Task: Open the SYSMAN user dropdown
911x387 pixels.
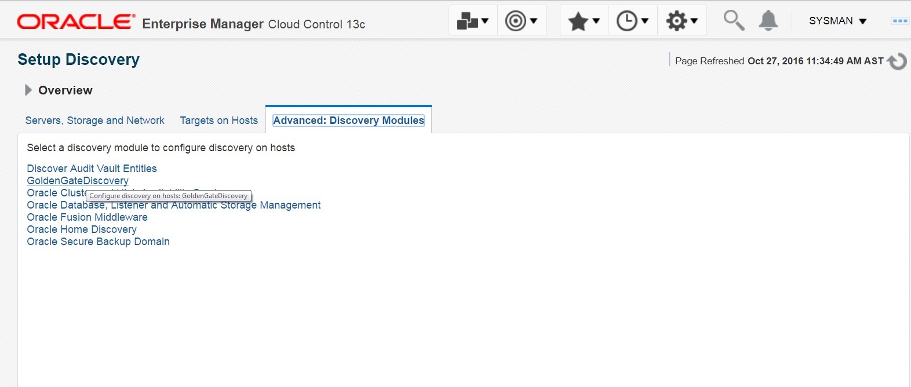Action: coord(837,21)
